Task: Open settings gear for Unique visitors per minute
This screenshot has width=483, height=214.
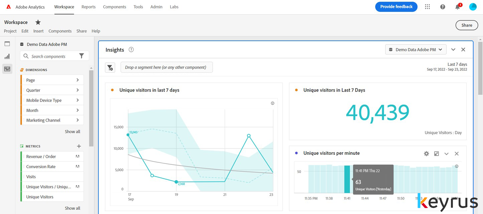Action: [426, 153]
